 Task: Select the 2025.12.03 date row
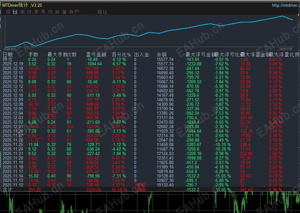point(13,118)
